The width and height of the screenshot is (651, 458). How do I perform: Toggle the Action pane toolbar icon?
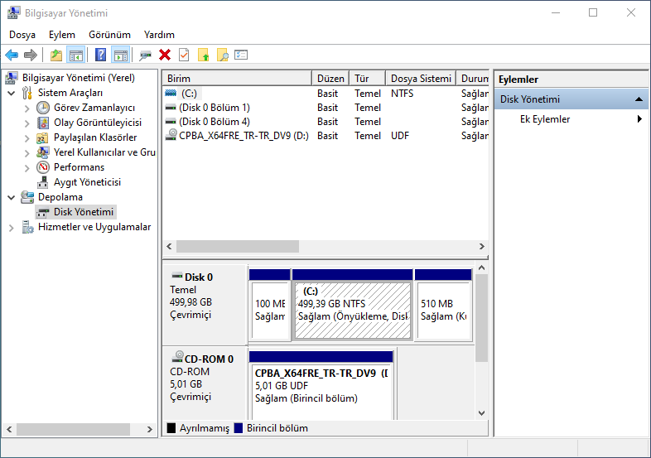[x=121, y=55]
